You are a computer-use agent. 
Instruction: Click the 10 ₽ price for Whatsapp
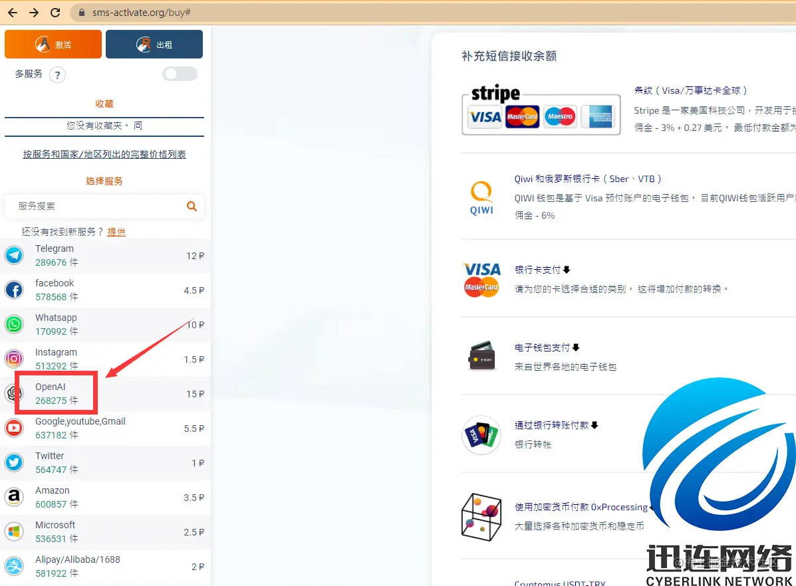tap(195, 325)
